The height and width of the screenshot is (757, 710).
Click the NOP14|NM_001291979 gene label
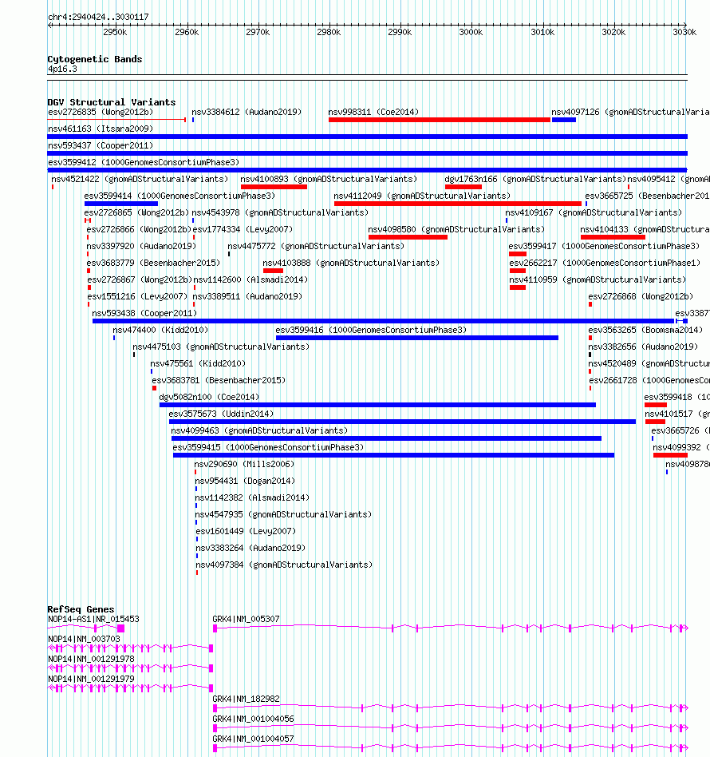91,679
